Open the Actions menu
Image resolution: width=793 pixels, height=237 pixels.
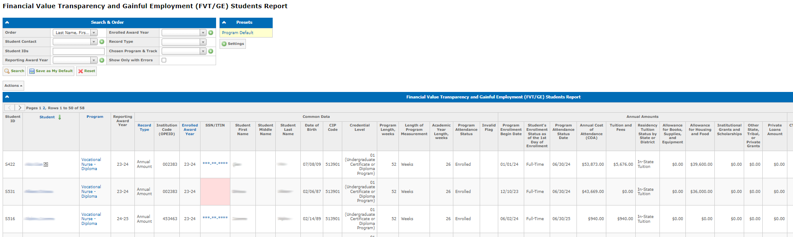(x=13, y=86)
